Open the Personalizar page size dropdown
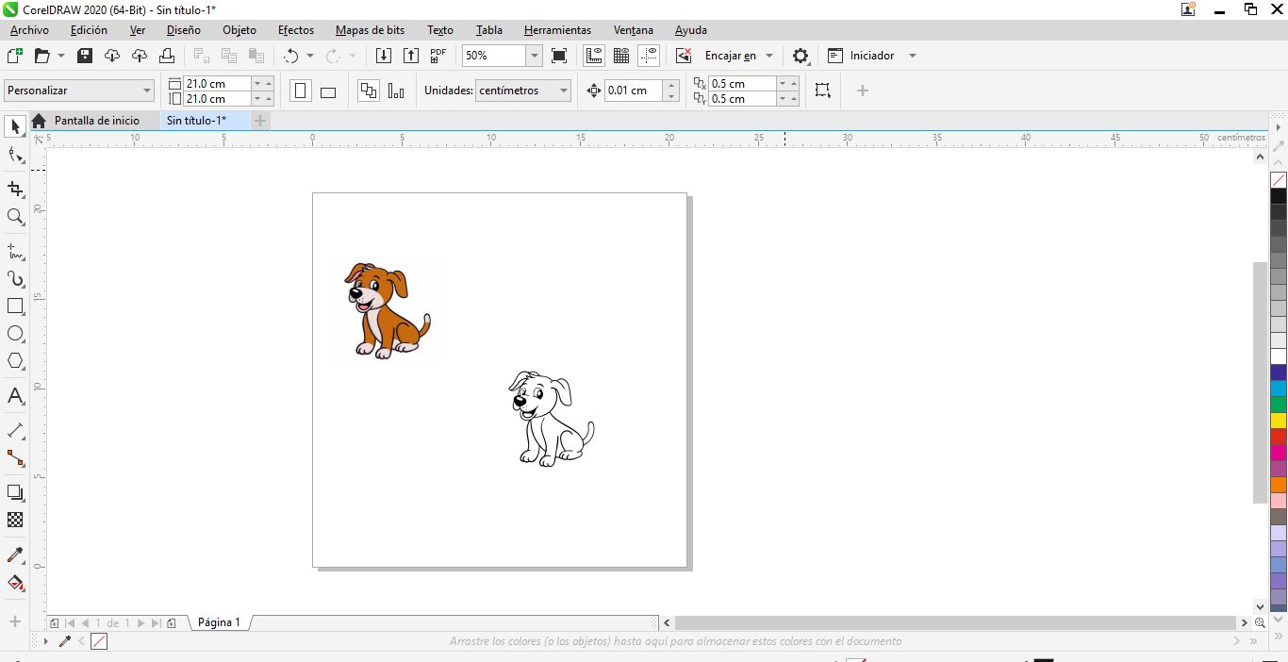 [147, 91]
